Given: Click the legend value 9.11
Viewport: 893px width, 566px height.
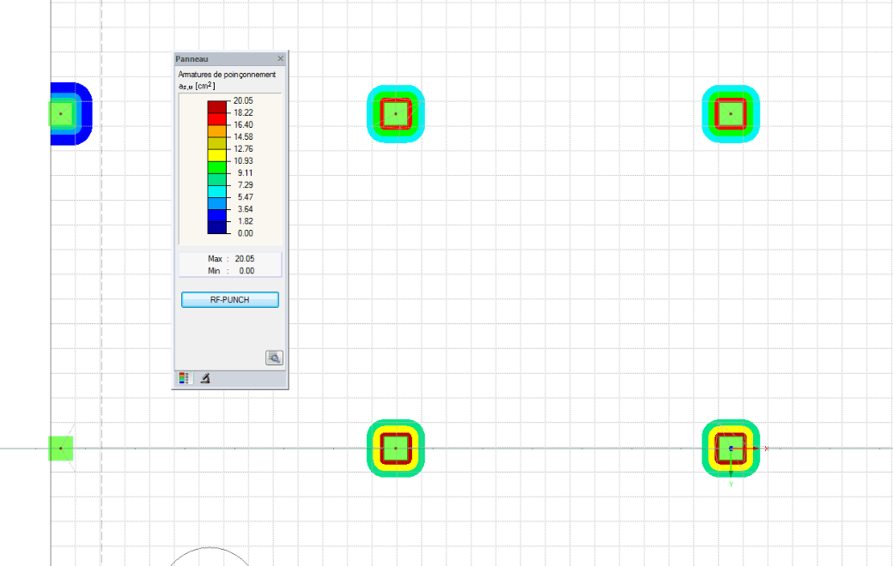Looking at the screenshot, I should click(x=246, y=173).
